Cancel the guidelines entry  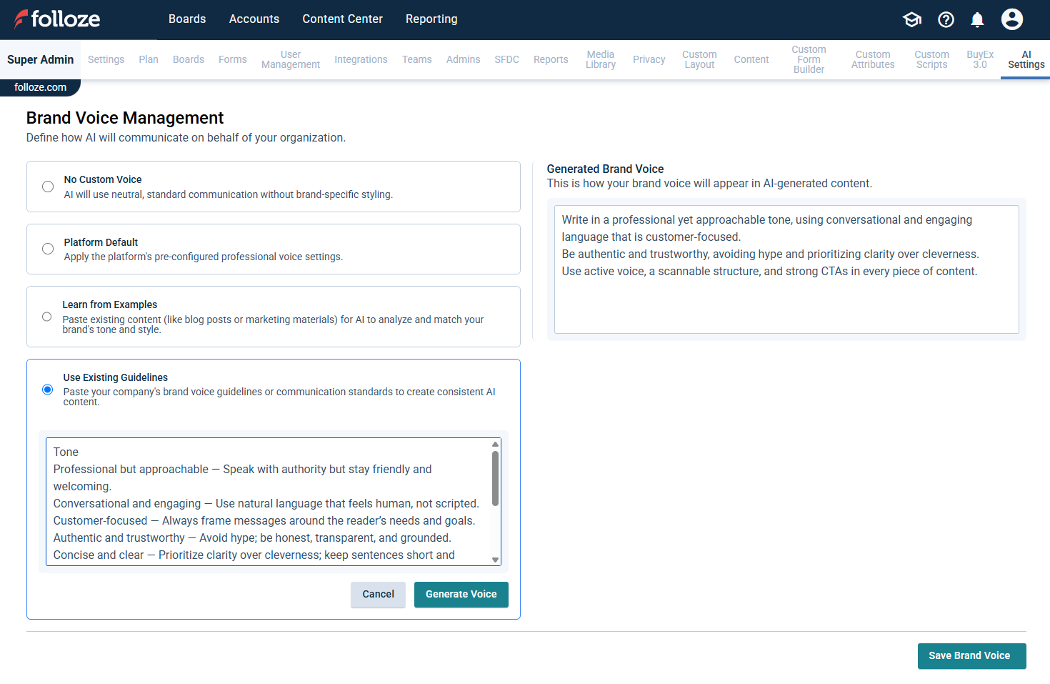tap(378, 595)
